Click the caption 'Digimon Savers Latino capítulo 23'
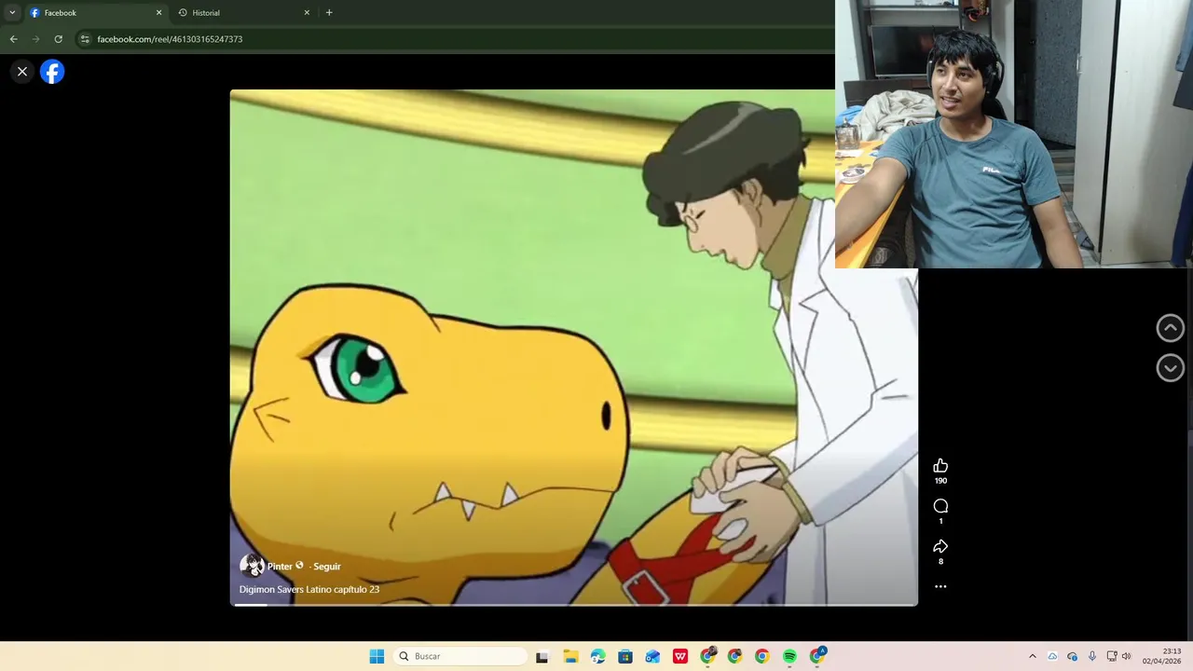The width and height of the screenshot is (1193, 671). point(309,589)
